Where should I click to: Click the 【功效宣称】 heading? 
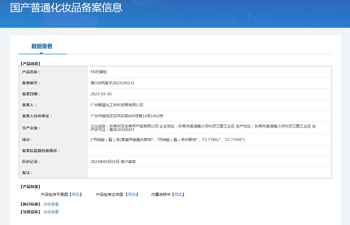coord(30,212)
